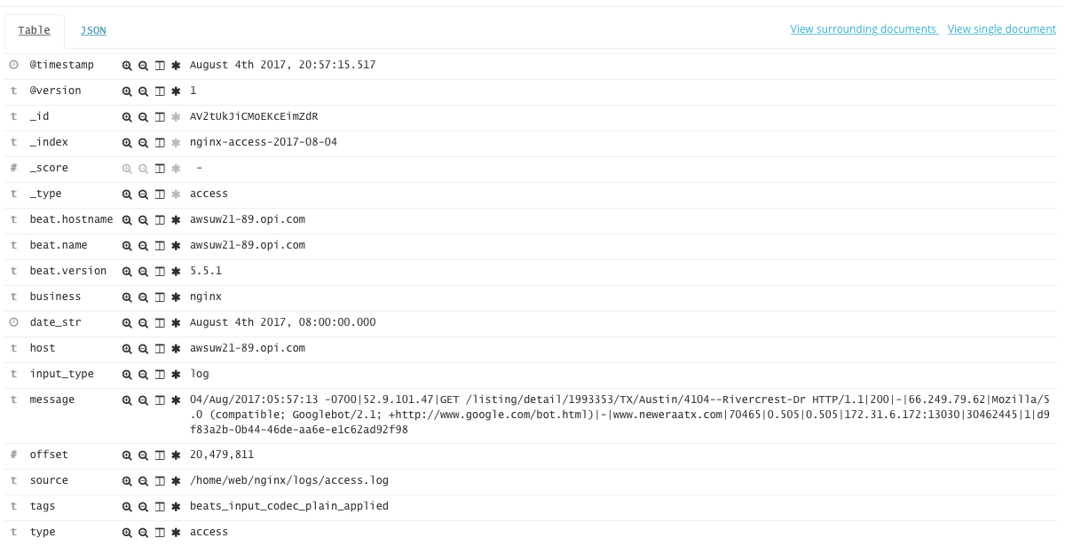The image size is (1065, 546).
Task: Filter out value on input_type row
Action: (143, 375)
